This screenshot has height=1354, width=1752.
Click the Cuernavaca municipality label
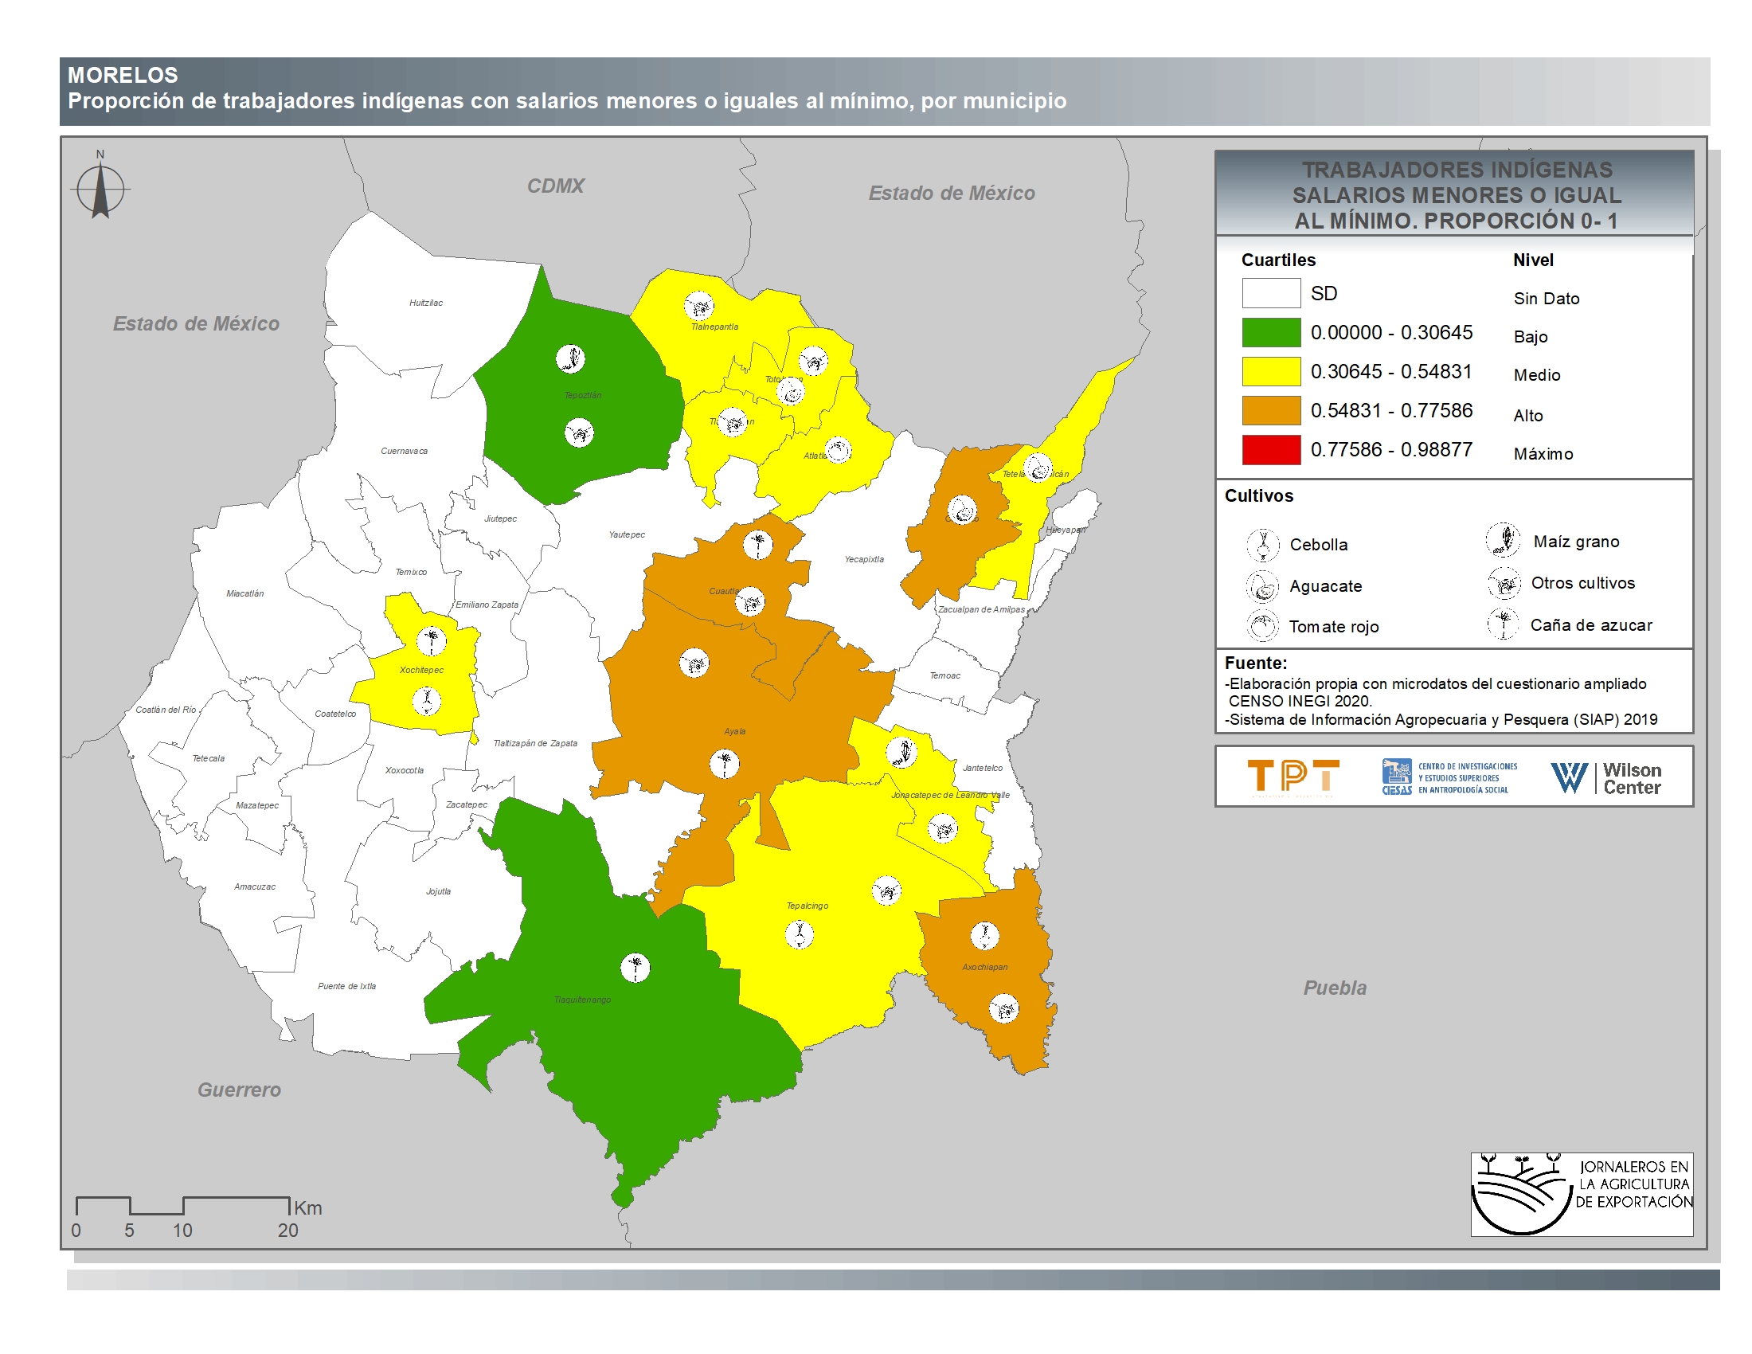pyautogui.click(x=404, y=451)
